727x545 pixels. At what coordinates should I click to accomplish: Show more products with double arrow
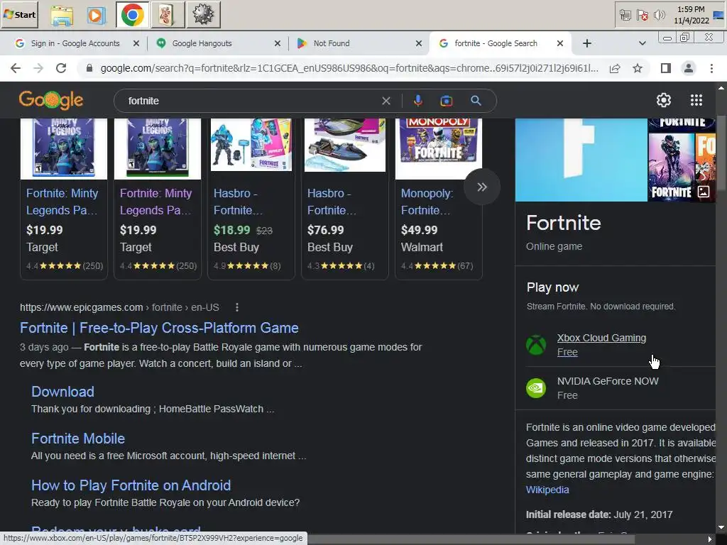482,187
